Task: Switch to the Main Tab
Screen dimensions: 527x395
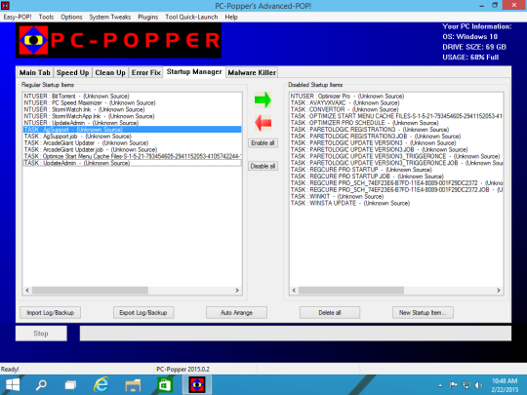Action: coord(34,72)
